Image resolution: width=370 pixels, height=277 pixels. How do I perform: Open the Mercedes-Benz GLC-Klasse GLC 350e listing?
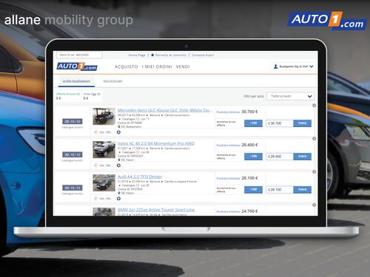click(x=165, y=110)
